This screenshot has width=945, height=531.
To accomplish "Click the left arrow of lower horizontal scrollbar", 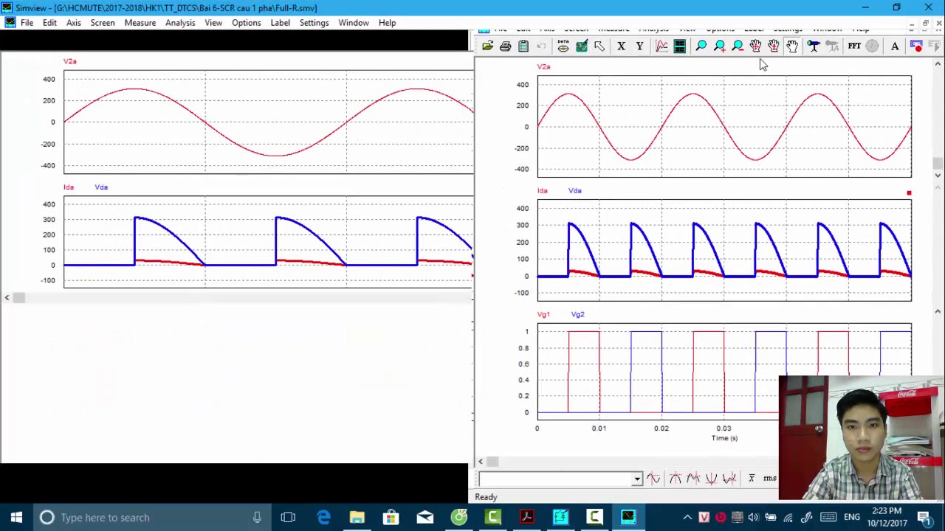I will pos(480,462).
